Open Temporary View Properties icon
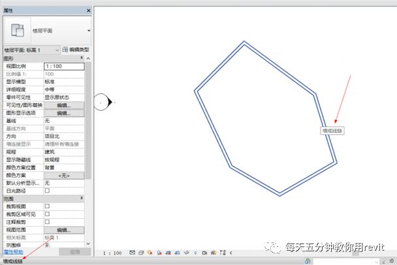This screenshot has height=265, width=397. pos(204,253)
